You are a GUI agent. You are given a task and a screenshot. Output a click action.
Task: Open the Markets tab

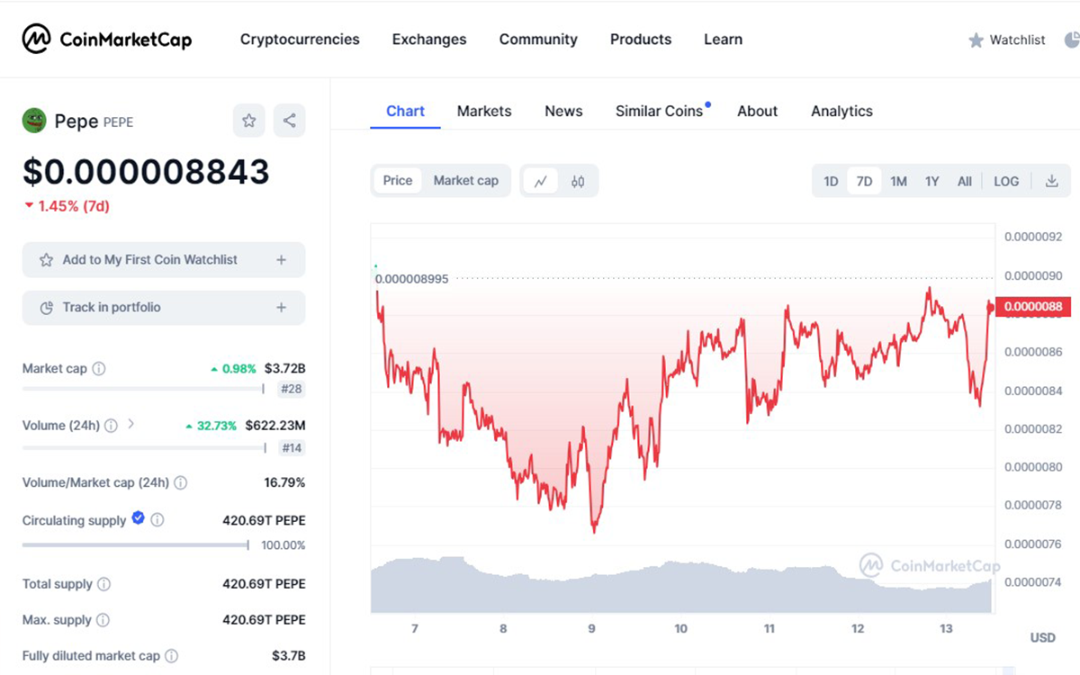click(x=484, y=111)
